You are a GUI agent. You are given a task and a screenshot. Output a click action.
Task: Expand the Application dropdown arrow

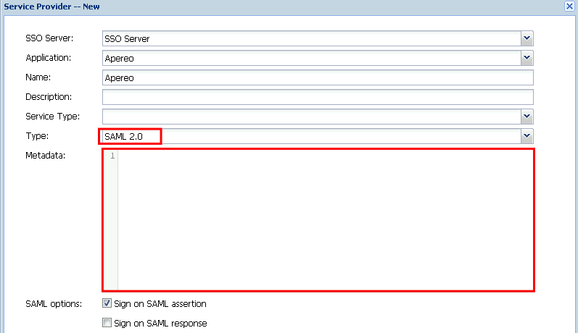(527, 58)
